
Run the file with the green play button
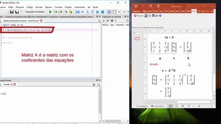[50, 12]
